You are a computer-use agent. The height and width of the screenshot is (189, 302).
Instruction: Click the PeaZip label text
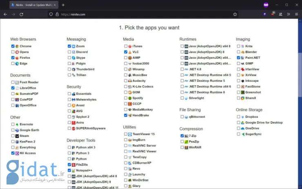[x=194, y=142]
